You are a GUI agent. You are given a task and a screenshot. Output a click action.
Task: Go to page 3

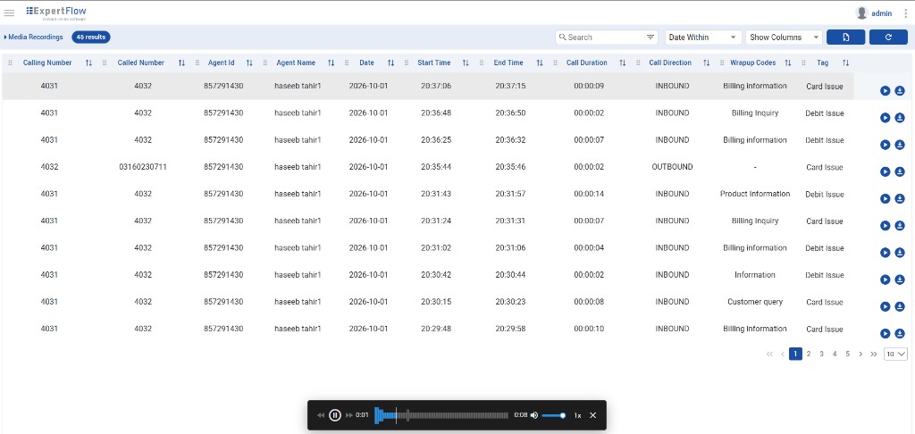[x=822, y=355]
